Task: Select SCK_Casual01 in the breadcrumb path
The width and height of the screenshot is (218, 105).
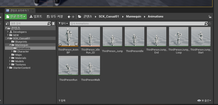Action: (109, 17)
